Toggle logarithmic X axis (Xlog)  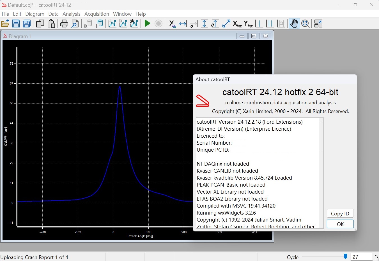point(237,24)
